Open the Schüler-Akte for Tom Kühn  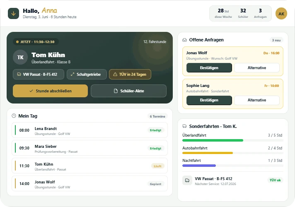(x=128, y=91)
